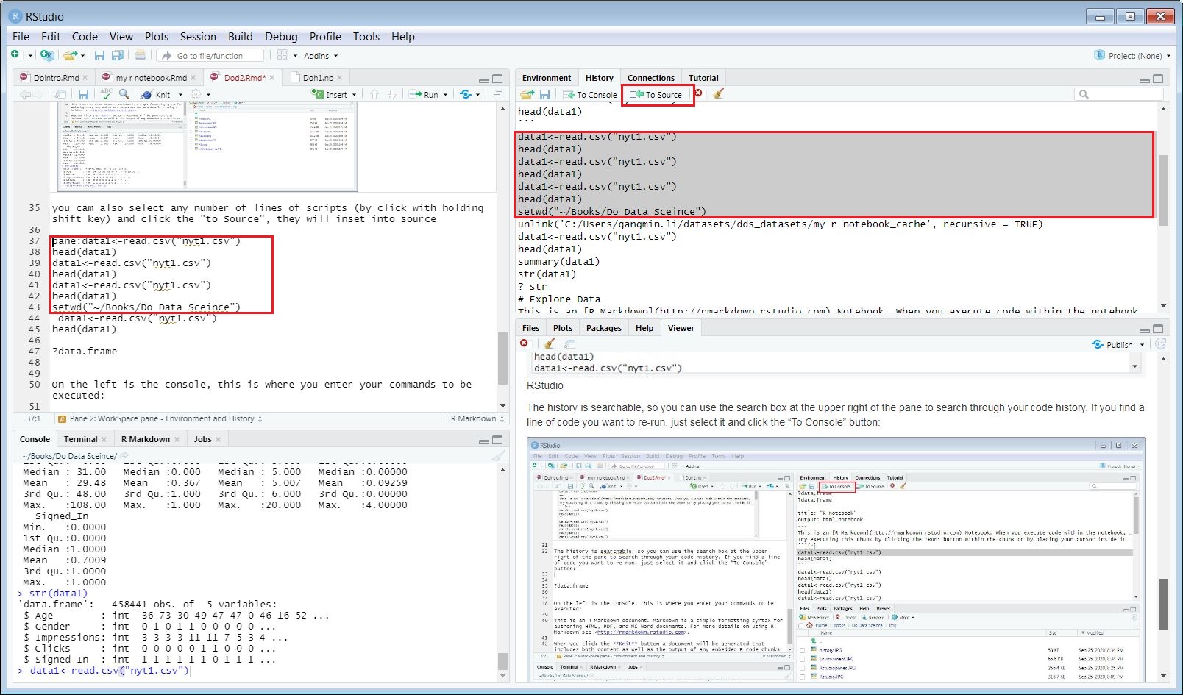Maximize the source editor pane
The image size is (1183, 695).
coord(497,79)
